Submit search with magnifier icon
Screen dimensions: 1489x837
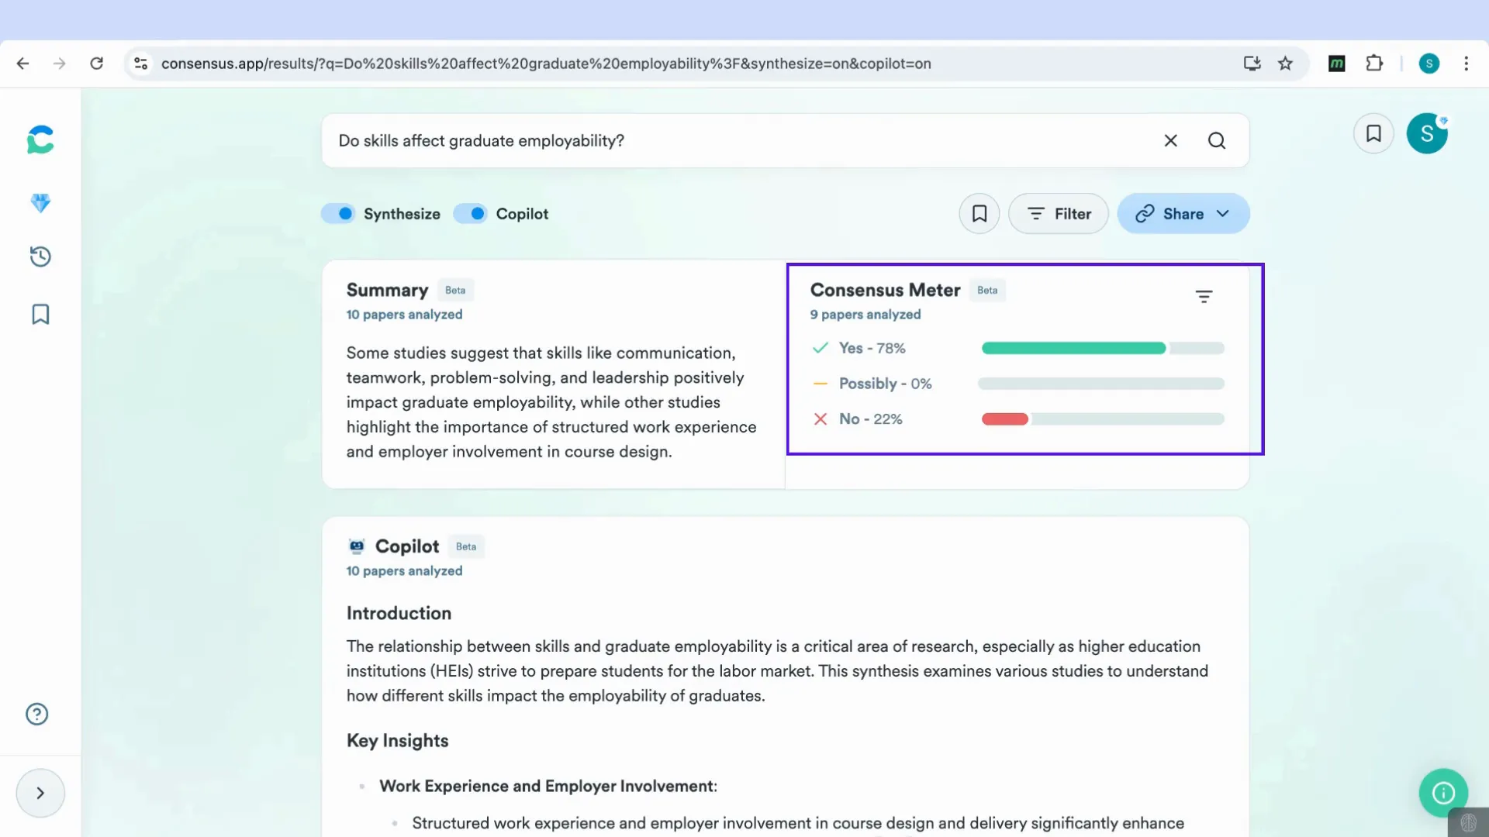point(1217,140)
